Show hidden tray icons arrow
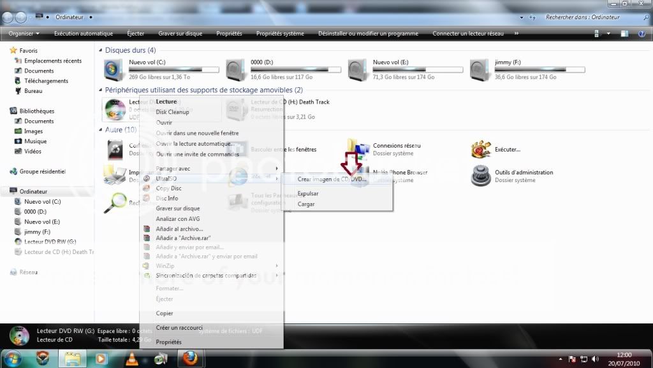This screenshot has height=368, width=653. click(x=561, y=359)
